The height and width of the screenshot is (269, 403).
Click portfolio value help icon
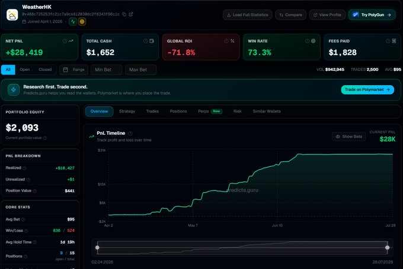[x=45, y=138]
